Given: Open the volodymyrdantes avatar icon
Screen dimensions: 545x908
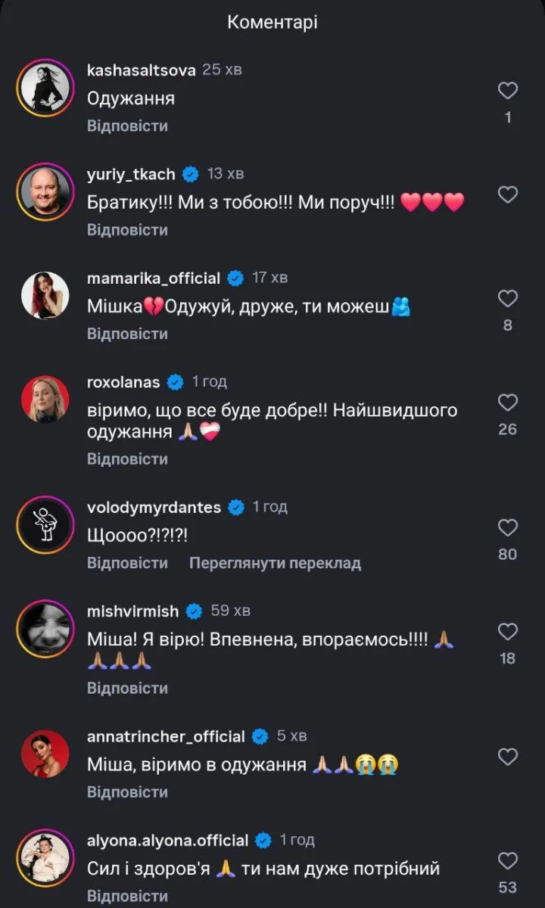Looking at the screenshot, I should click(x=45, y=525).
